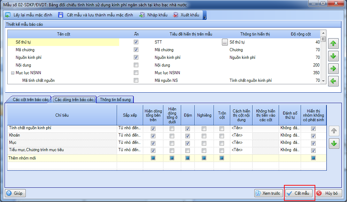The width and height of the screenshot is (347, 202).
Task: Click the Hủy bỏ cancel button
Action: 329,193
